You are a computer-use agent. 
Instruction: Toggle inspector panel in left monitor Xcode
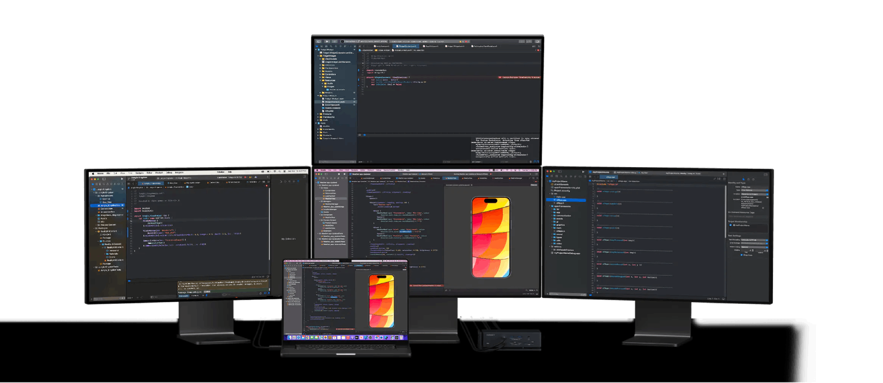coord(304,176)
